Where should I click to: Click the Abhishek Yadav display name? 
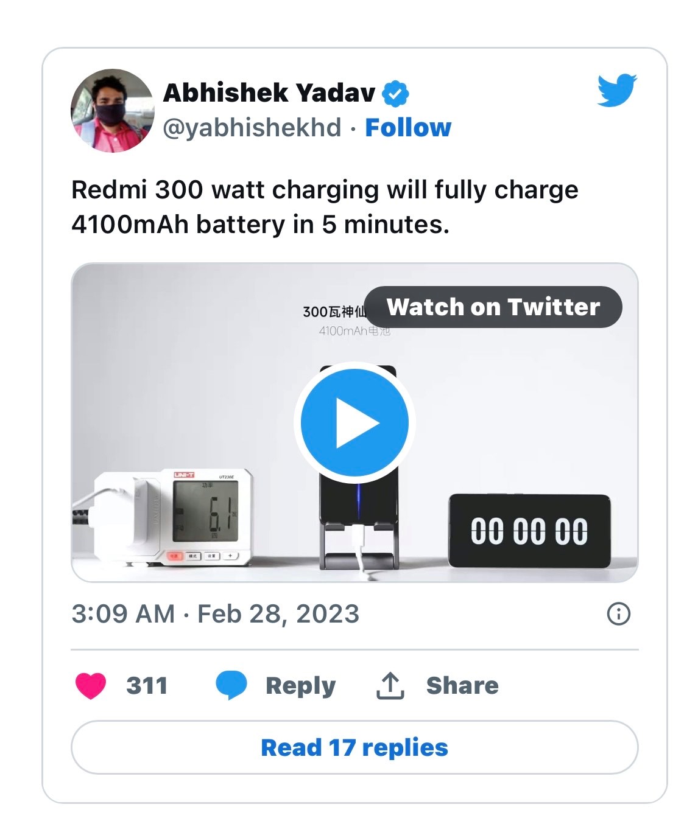[x=269, y=93]
